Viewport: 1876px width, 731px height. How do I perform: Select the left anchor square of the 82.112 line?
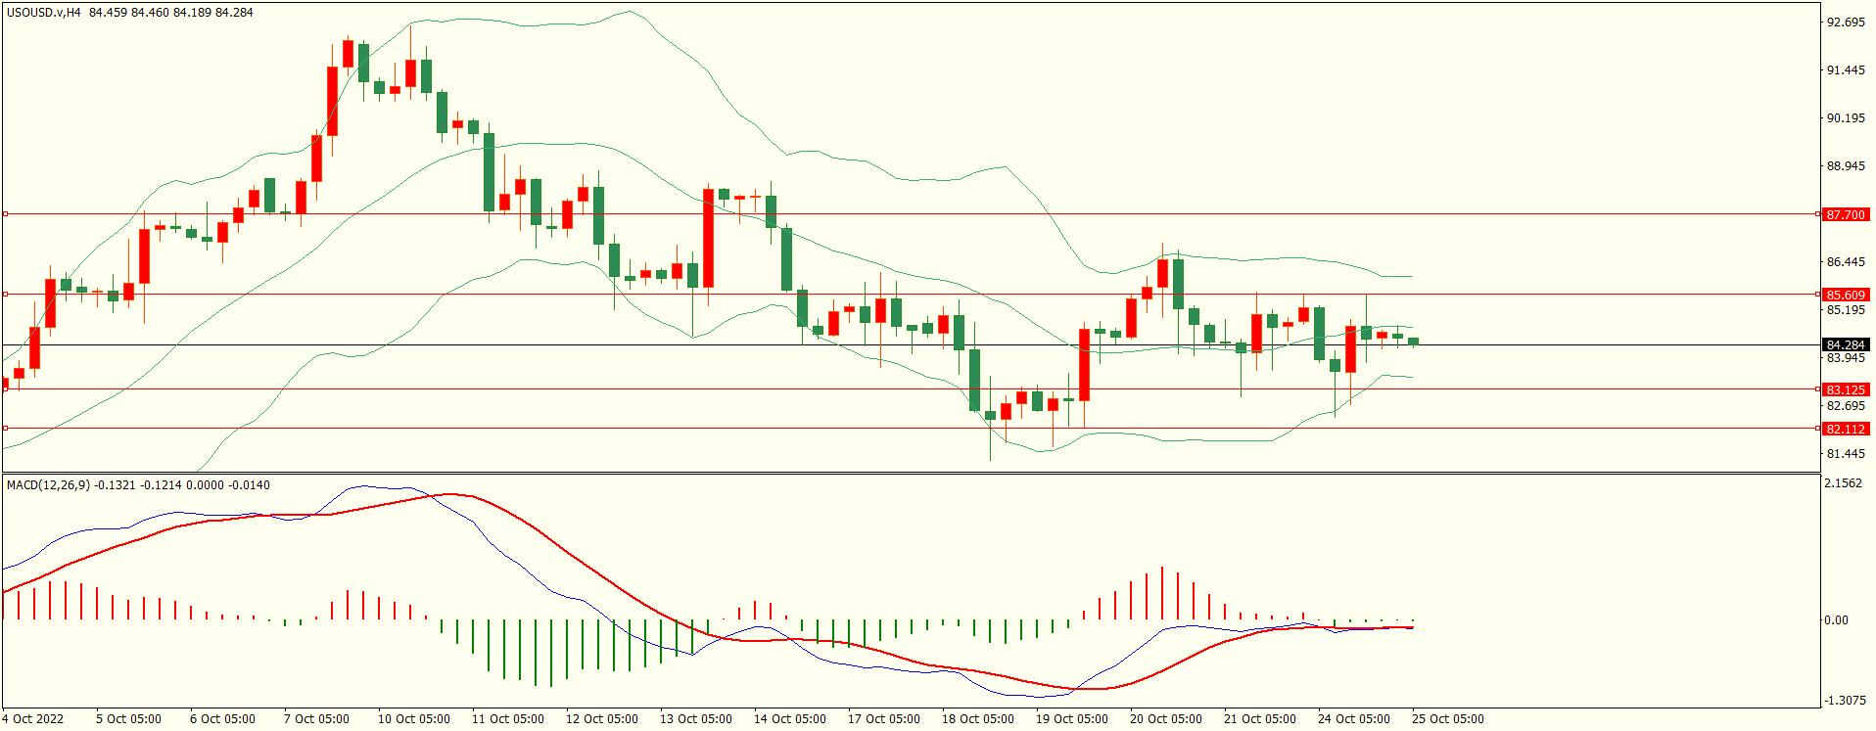[5, 428]
